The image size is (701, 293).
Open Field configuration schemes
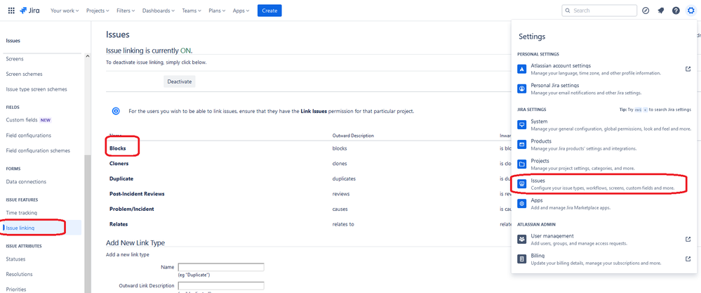(x=38, y=151)
